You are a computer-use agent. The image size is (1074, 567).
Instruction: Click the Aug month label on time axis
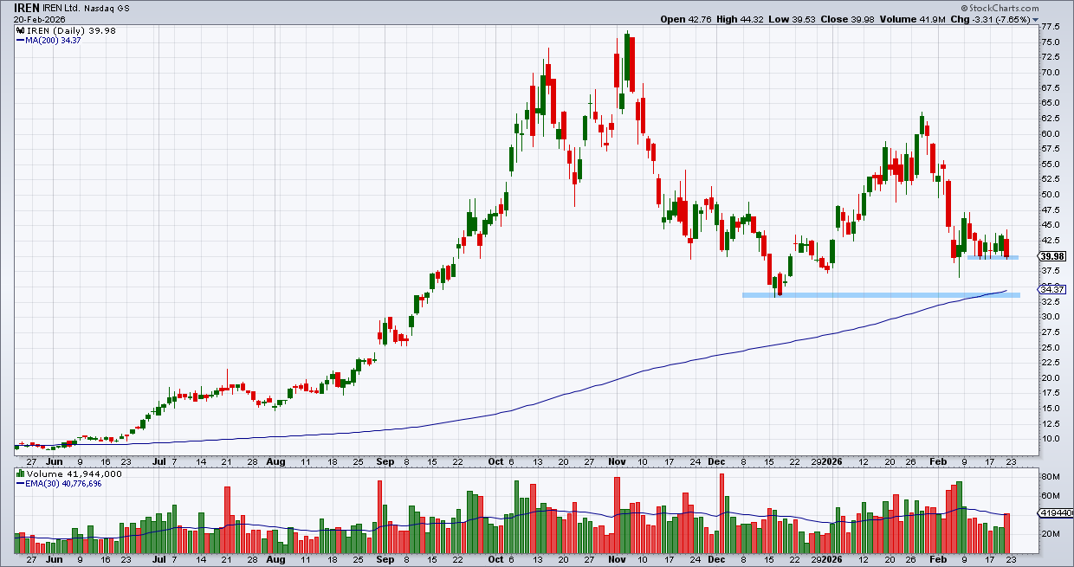(x=275, y=462)
